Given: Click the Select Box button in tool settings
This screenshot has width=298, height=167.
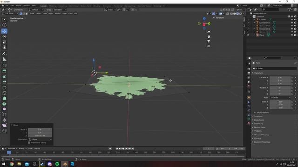Looking at the screenshot, I should 59,10.
